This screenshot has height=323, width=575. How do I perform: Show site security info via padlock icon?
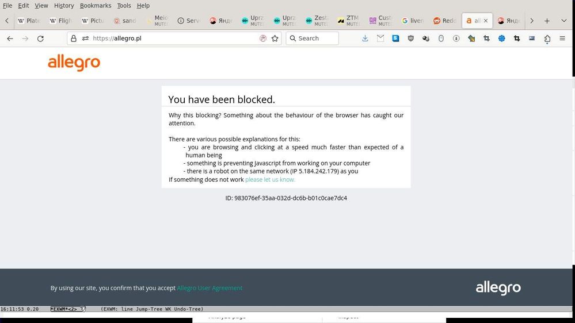pyautogui.click(x=74, y=39)
